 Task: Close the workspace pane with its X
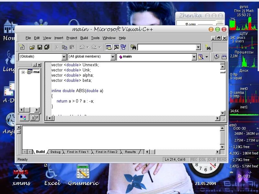tap(39, 65)
